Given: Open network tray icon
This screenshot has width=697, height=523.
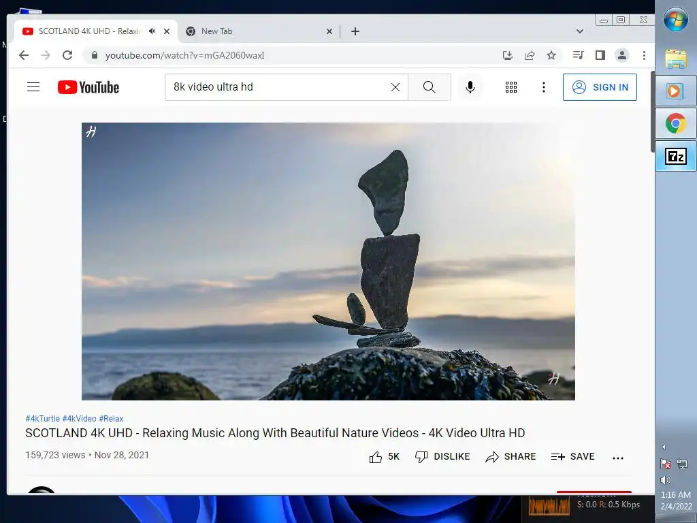Looking at the screenshot, I should point(682,464).
